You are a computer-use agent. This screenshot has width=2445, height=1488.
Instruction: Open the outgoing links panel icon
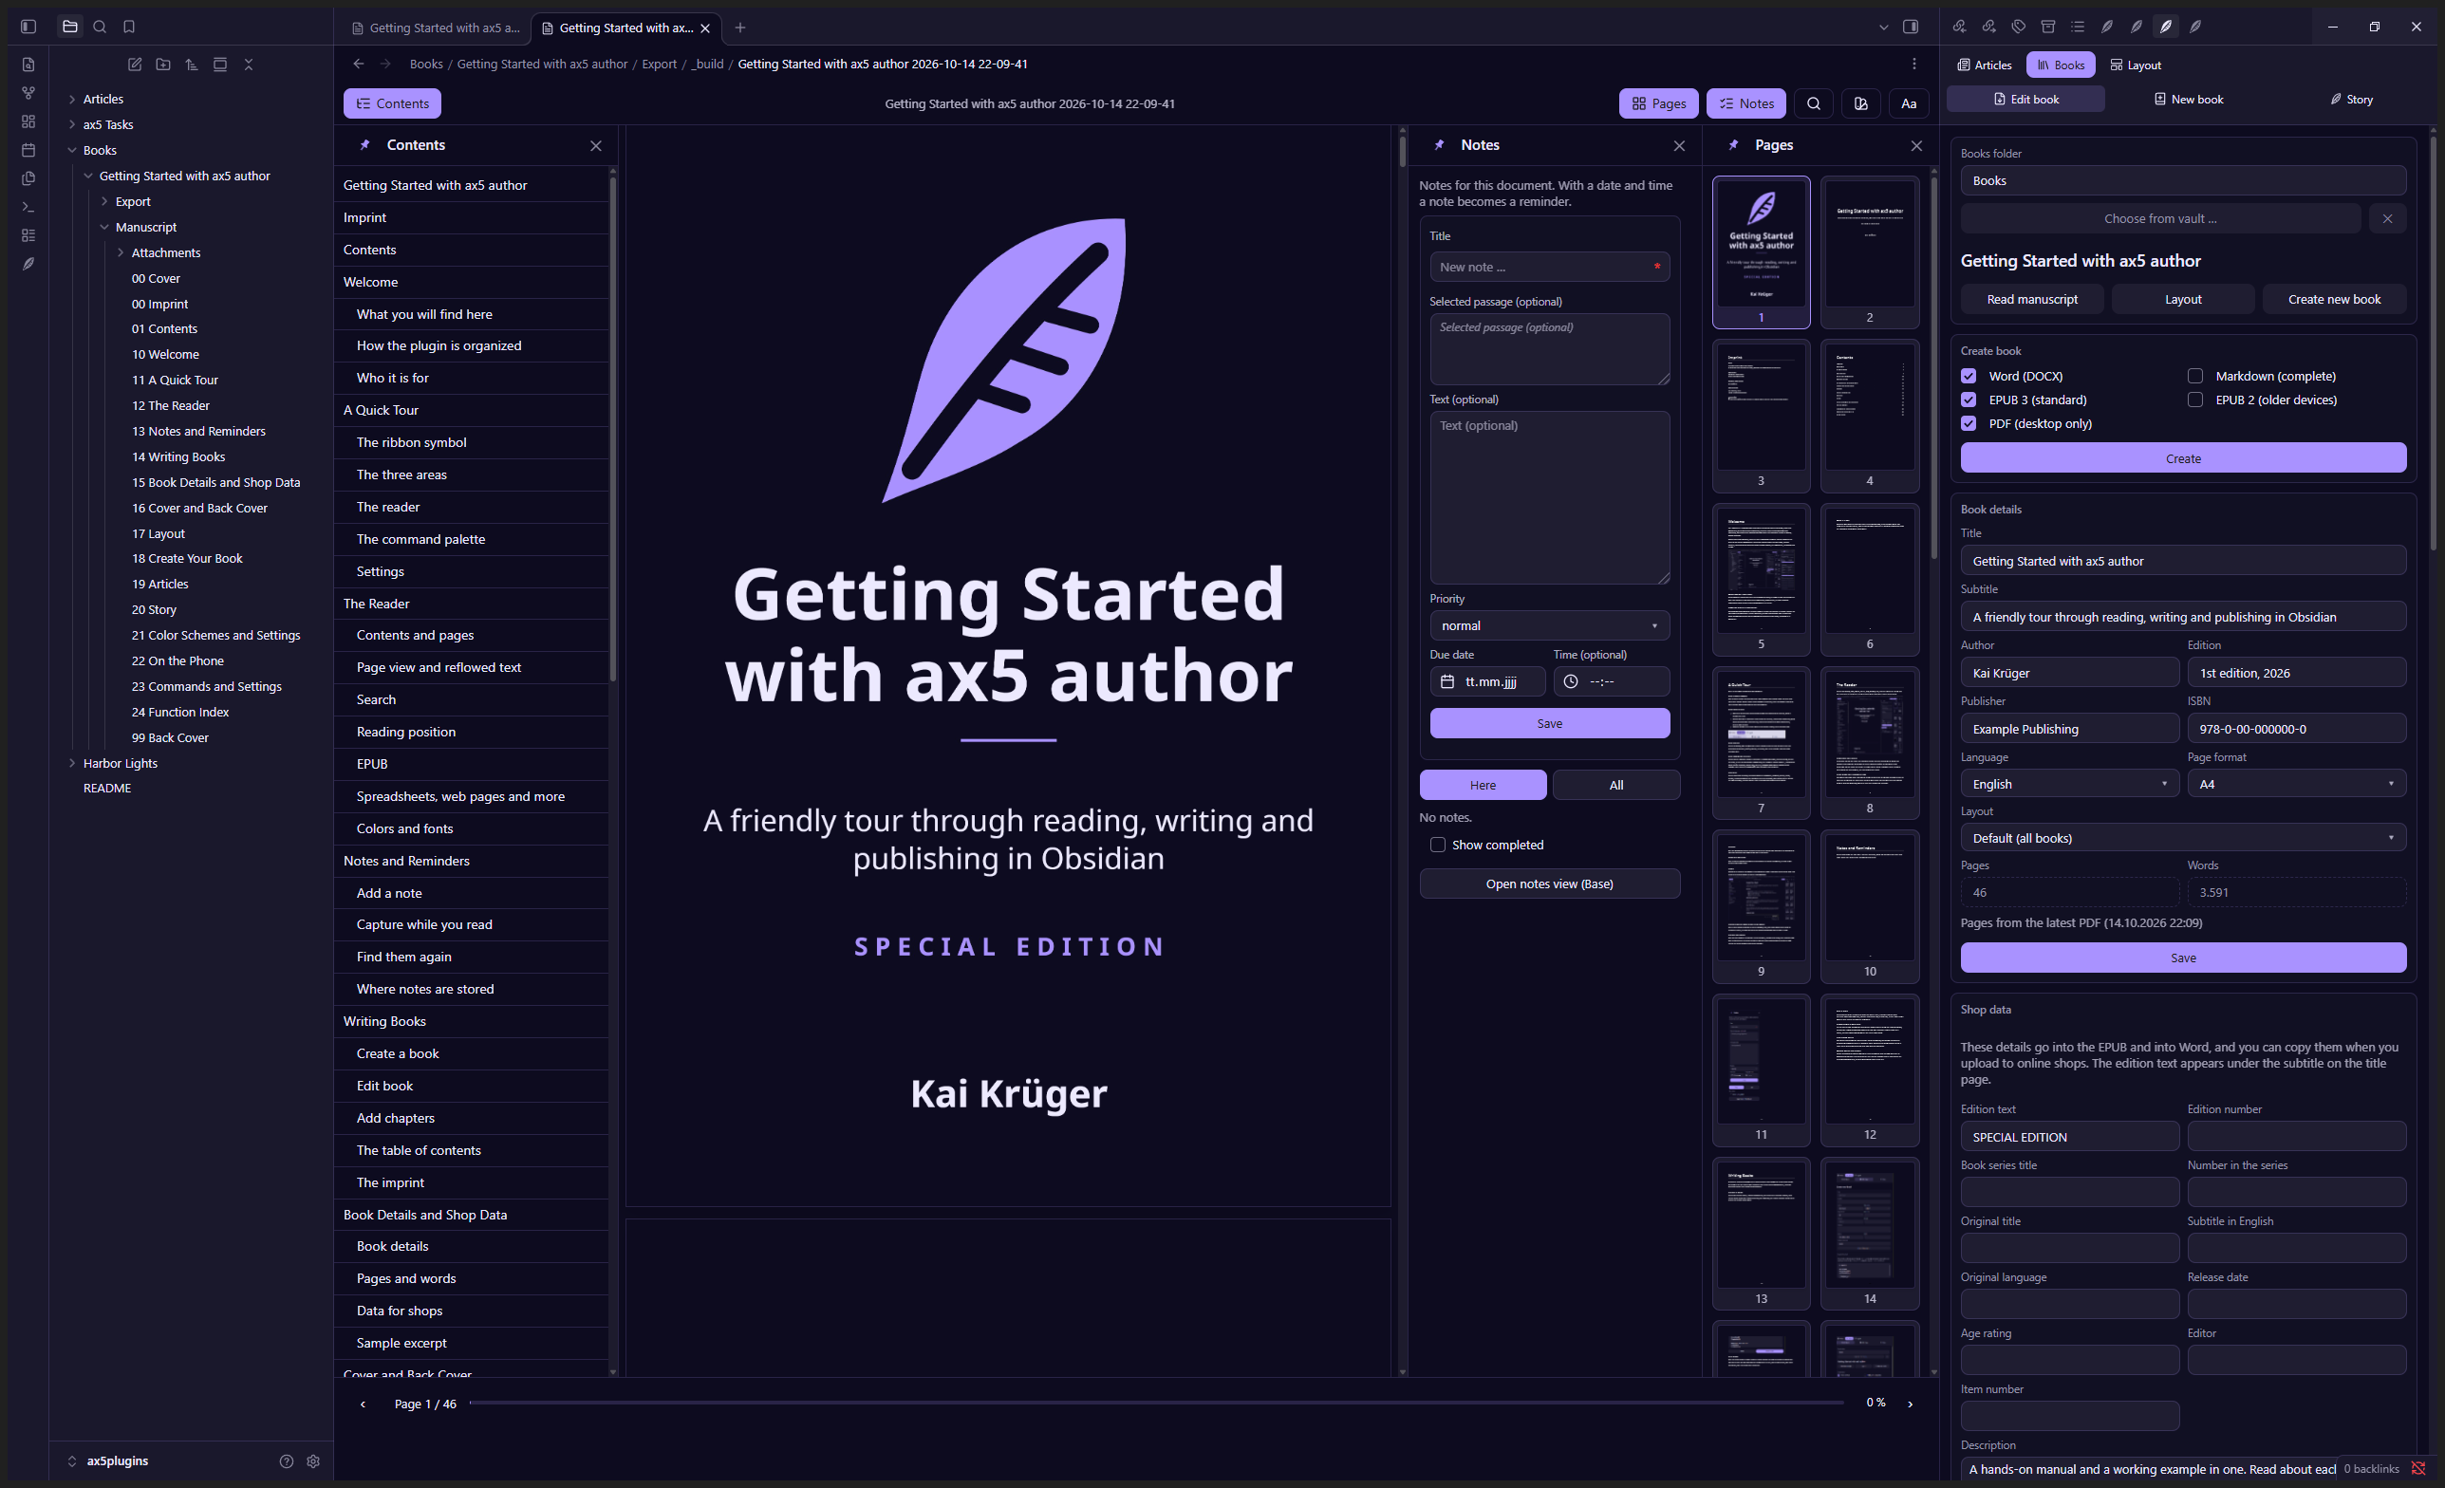[x=1989, y=27]
